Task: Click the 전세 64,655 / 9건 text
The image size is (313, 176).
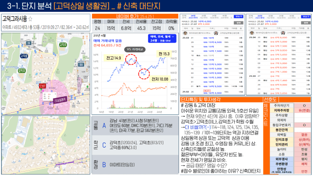Action: click(107, 45)
